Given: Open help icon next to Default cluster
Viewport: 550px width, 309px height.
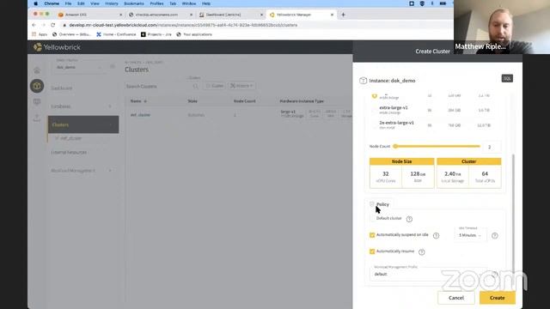Looking at the screenshot, I should (x=409, y=219).
